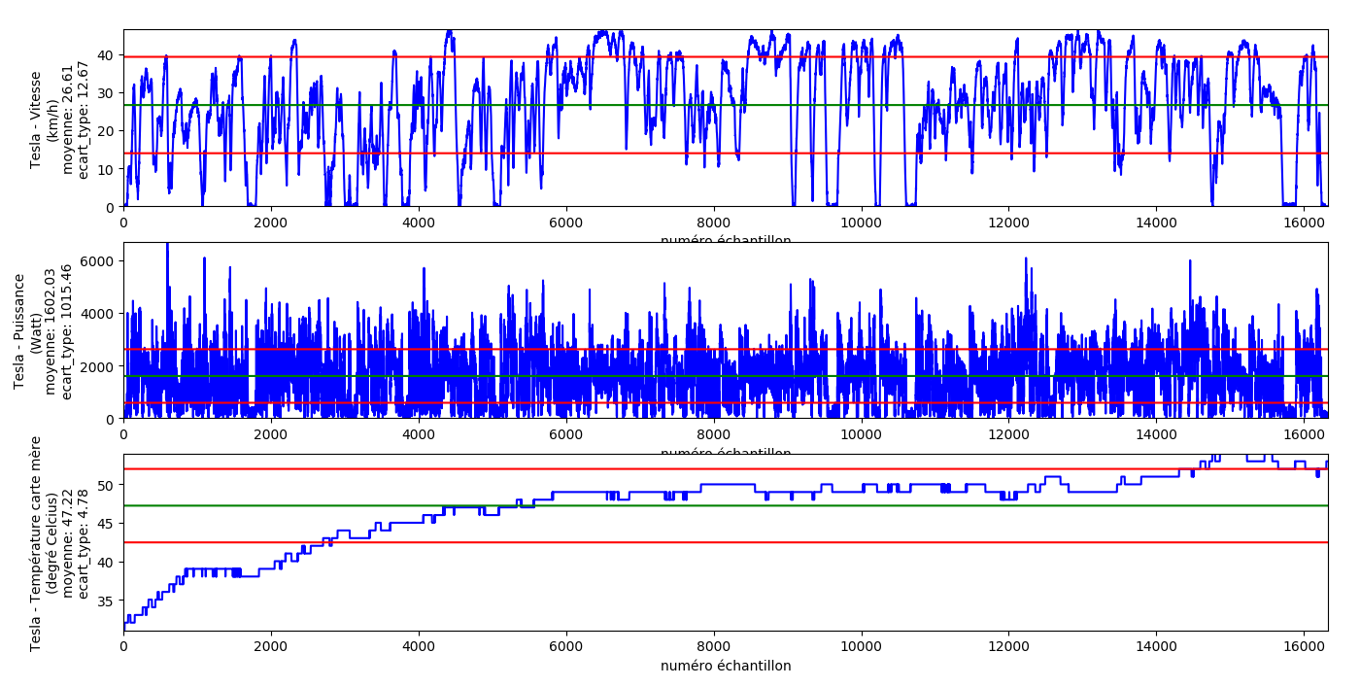Click y-tick '35' on the temperature plot
The image size is (1360, 687).
pyautogui.click(x=107, y=601)
